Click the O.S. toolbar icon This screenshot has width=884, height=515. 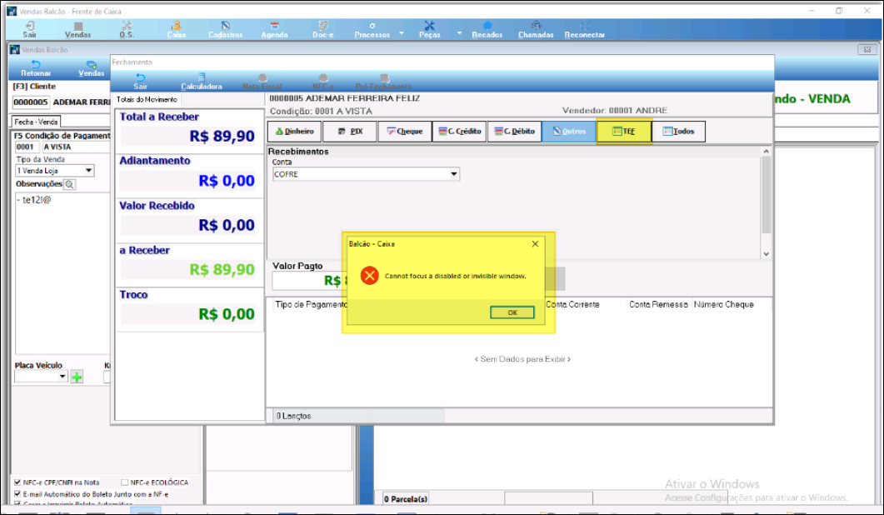pos(127,29)
